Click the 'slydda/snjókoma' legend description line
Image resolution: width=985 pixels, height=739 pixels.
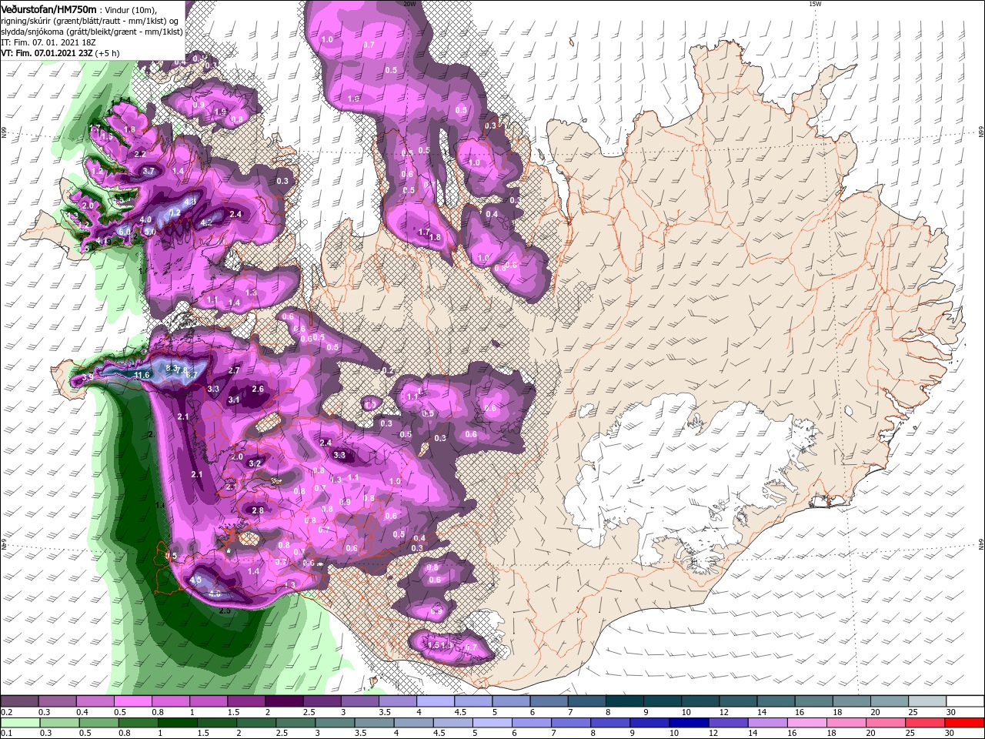[92, 32]
